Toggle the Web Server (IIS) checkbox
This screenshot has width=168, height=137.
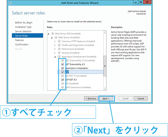point(53,33)
